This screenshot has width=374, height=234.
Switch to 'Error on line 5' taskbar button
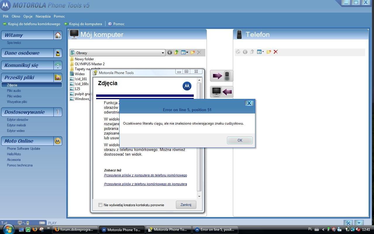point(215,230)
